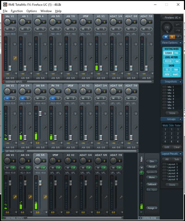
Task: Solo the AN 5/6 software playback channel
Action: [x=43, y=98]
